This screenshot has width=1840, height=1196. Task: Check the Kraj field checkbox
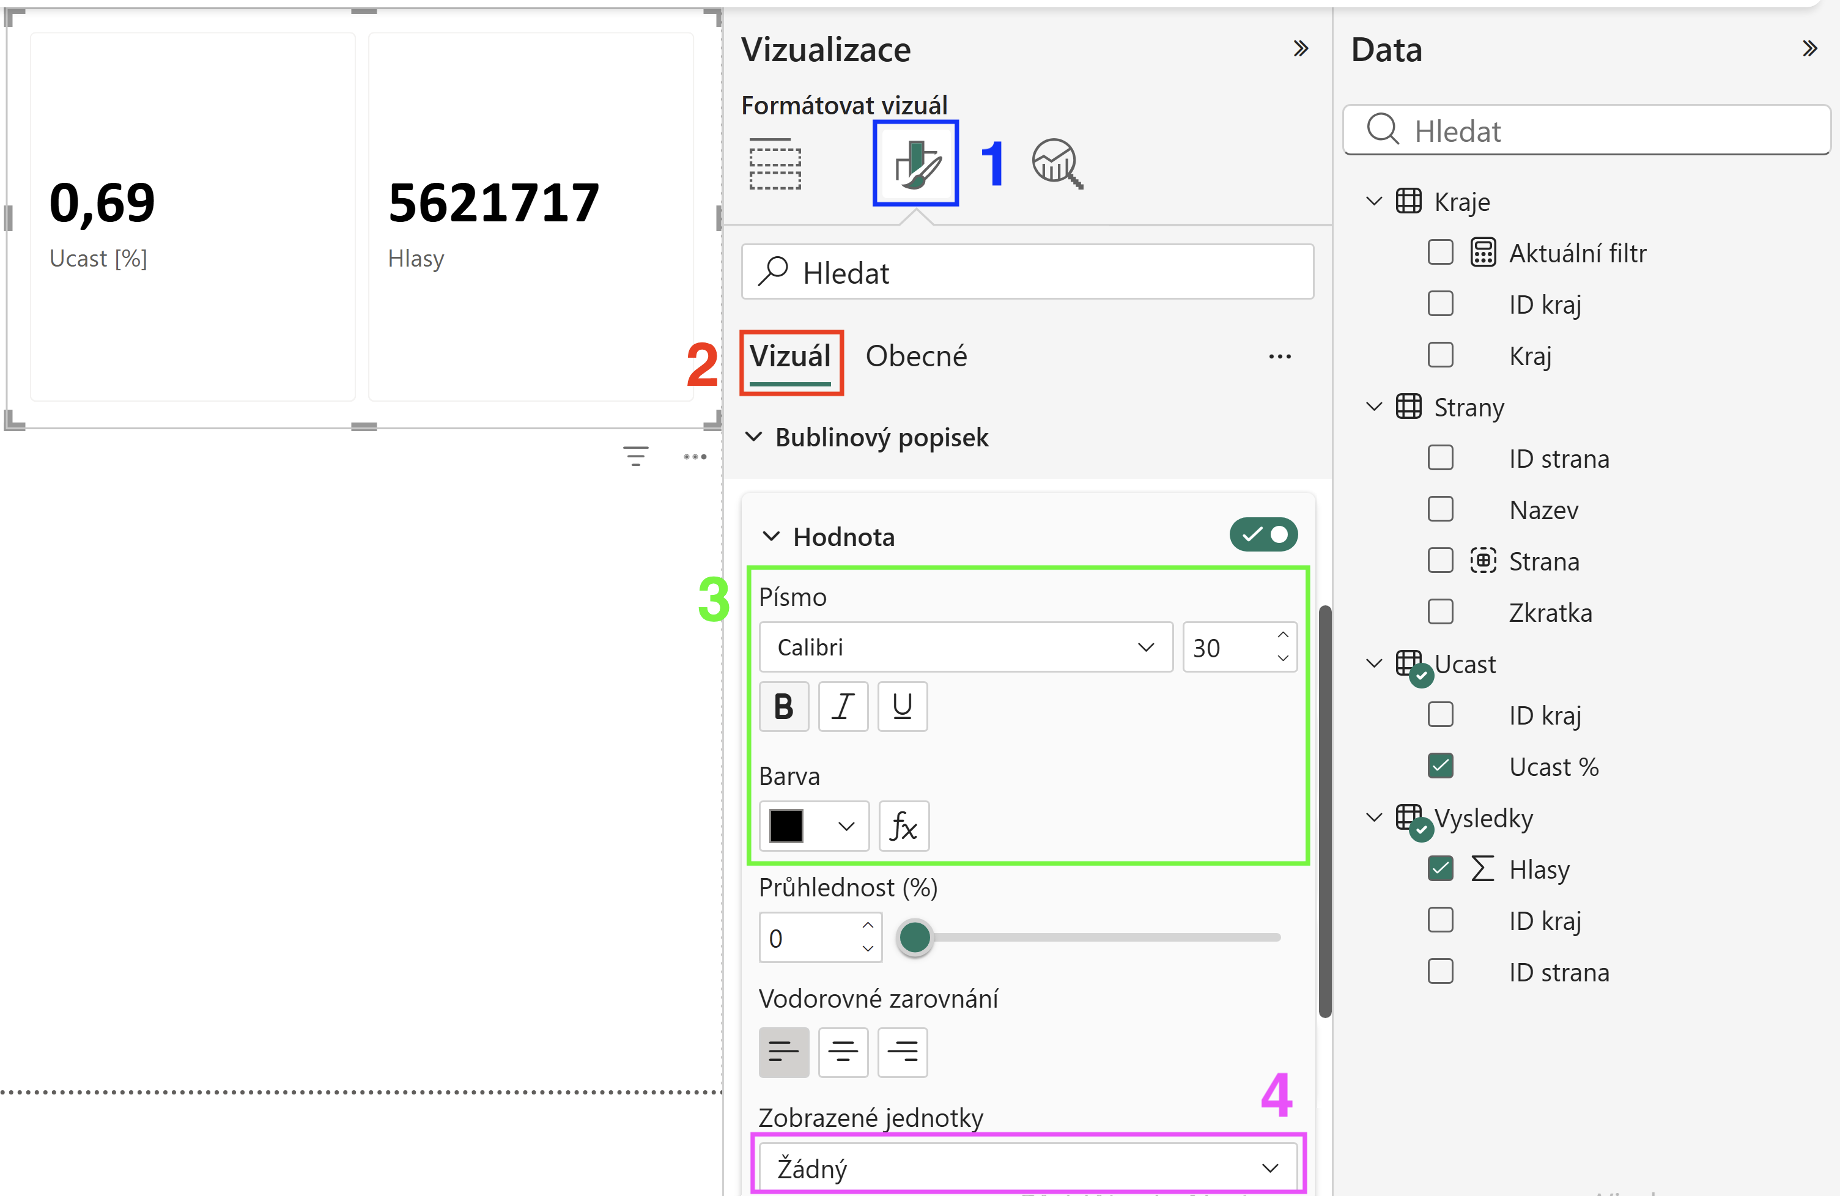pos(1440,356)
